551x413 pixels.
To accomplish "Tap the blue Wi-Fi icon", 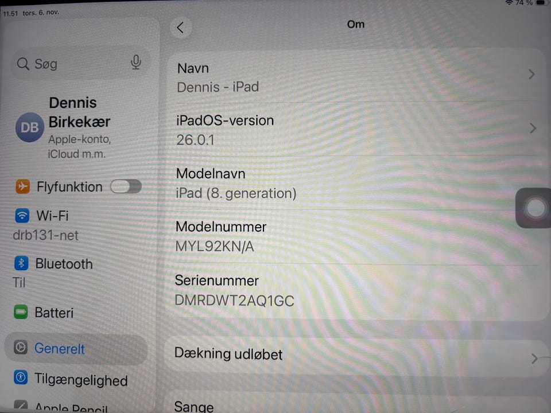I will tap(22, 215).
